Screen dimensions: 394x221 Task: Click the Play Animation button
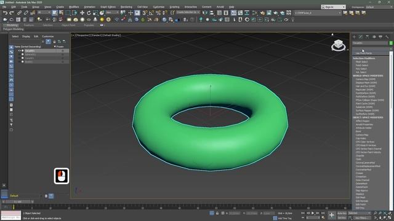pos(313,213)
